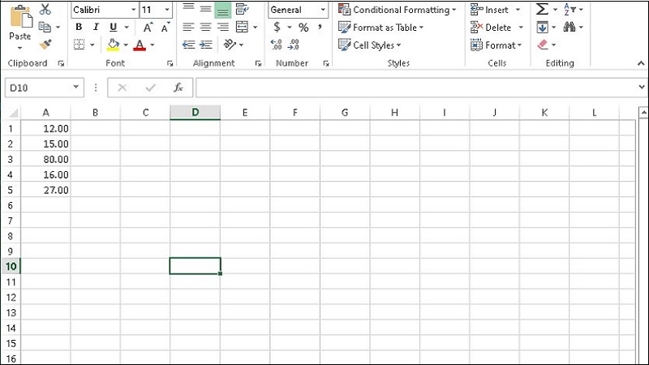Screen dimensions: 649x365
Task: Select column D header
Action: 195,113
